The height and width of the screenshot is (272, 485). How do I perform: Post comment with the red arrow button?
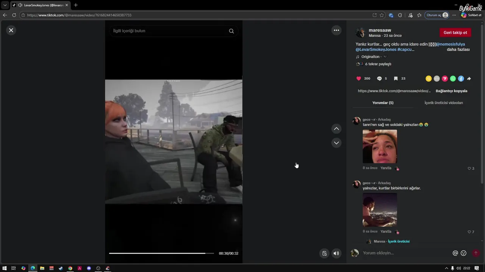(476, 253)
